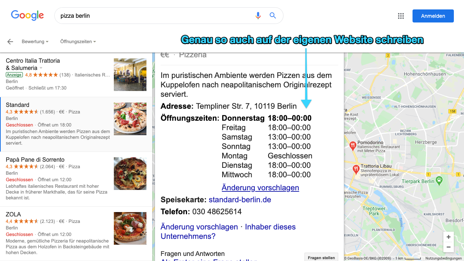Click the Google logo

pyautogui.click(x=28, y=15)
